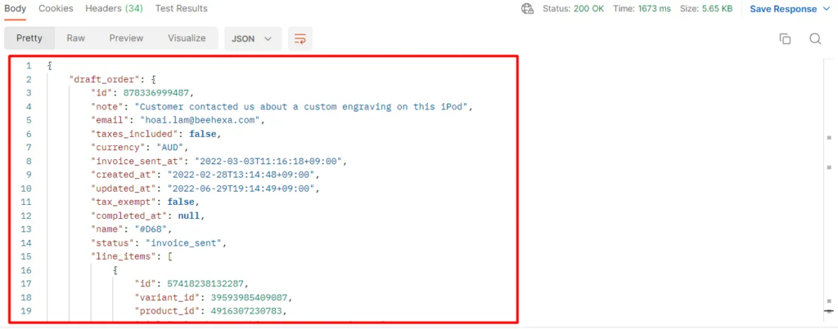Copy the response body with the copy icon
The image size is (838, 329).
(x=785, y=38)
